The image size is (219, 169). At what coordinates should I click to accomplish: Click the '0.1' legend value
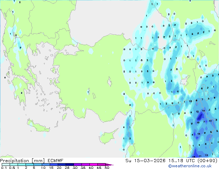(4, 168)
